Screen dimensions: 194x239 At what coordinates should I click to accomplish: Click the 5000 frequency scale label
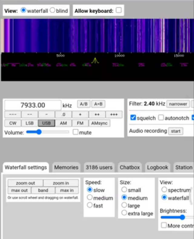point(60,56)
